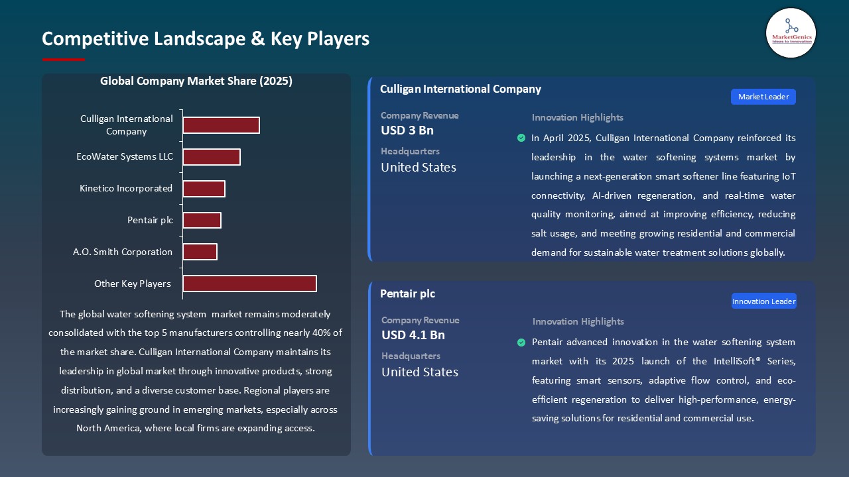849x477 pixels.
Task: Select the Innovation Leader badge
Action: (x=763, y=301)
